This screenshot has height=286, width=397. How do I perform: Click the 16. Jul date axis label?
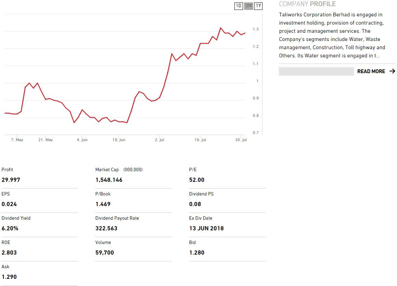click(x=200, y=140)
